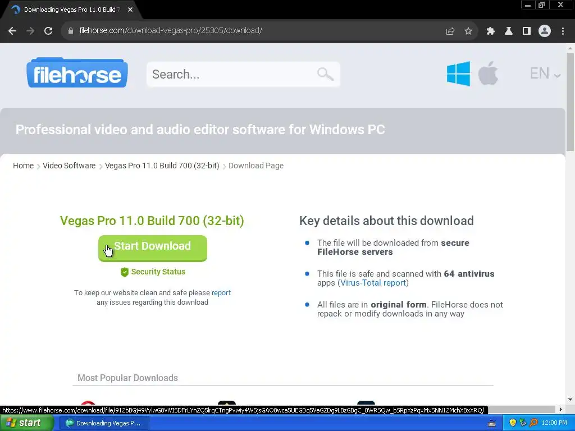The image size is (575, 431).
Task: Click horizontal scrollbar right arrow
Action: pos(560,409)
